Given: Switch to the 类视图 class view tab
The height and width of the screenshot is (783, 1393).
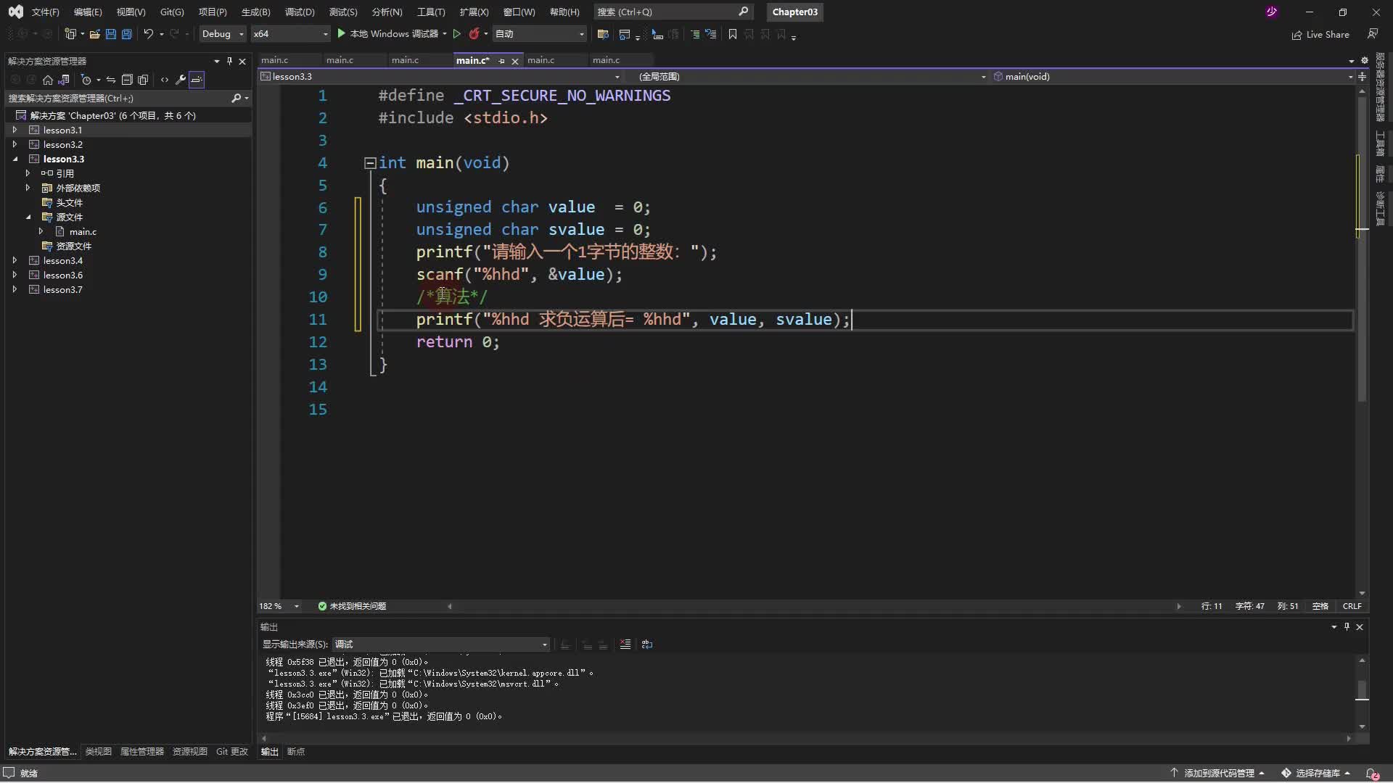Looking at the screenshot, I should (98, 752).
